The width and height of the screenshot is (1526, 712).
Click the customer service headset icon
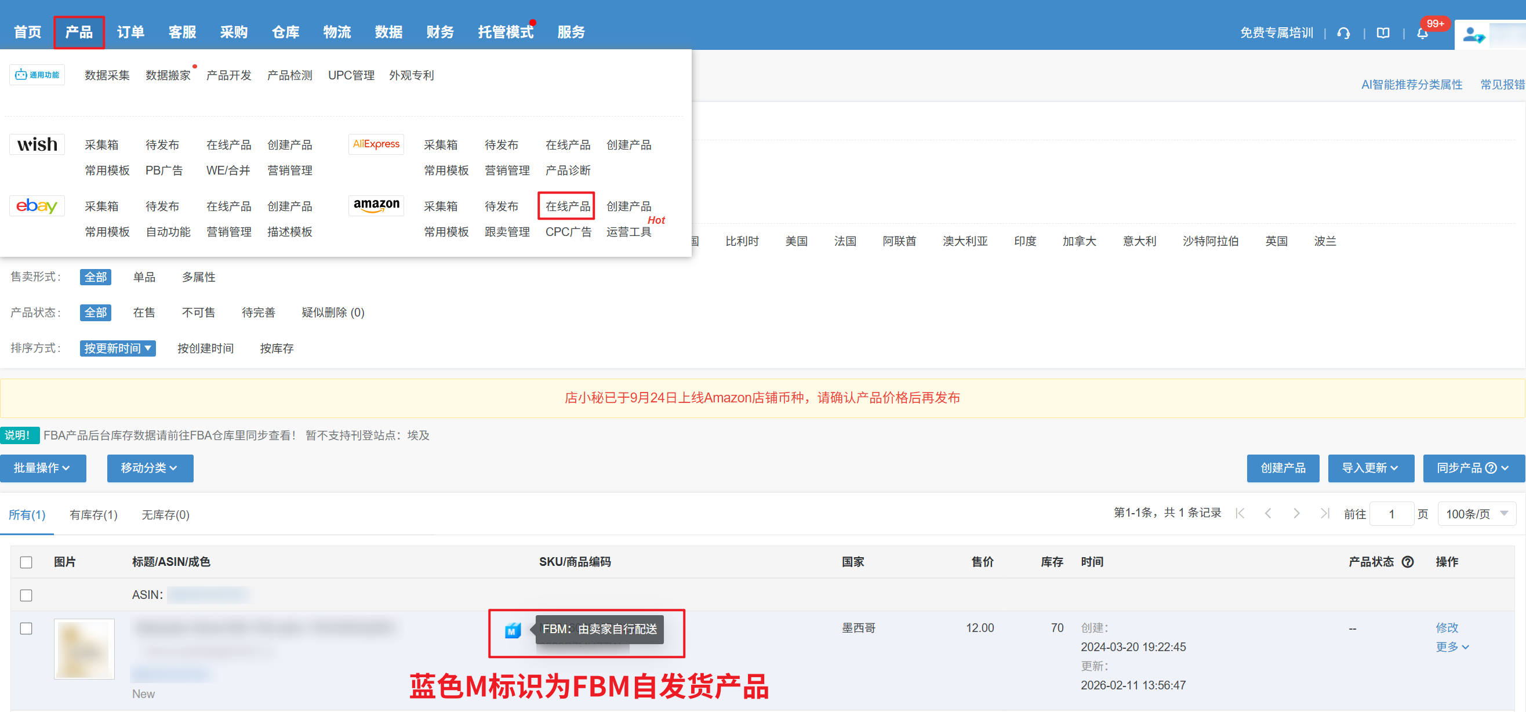pos(1343,33)
